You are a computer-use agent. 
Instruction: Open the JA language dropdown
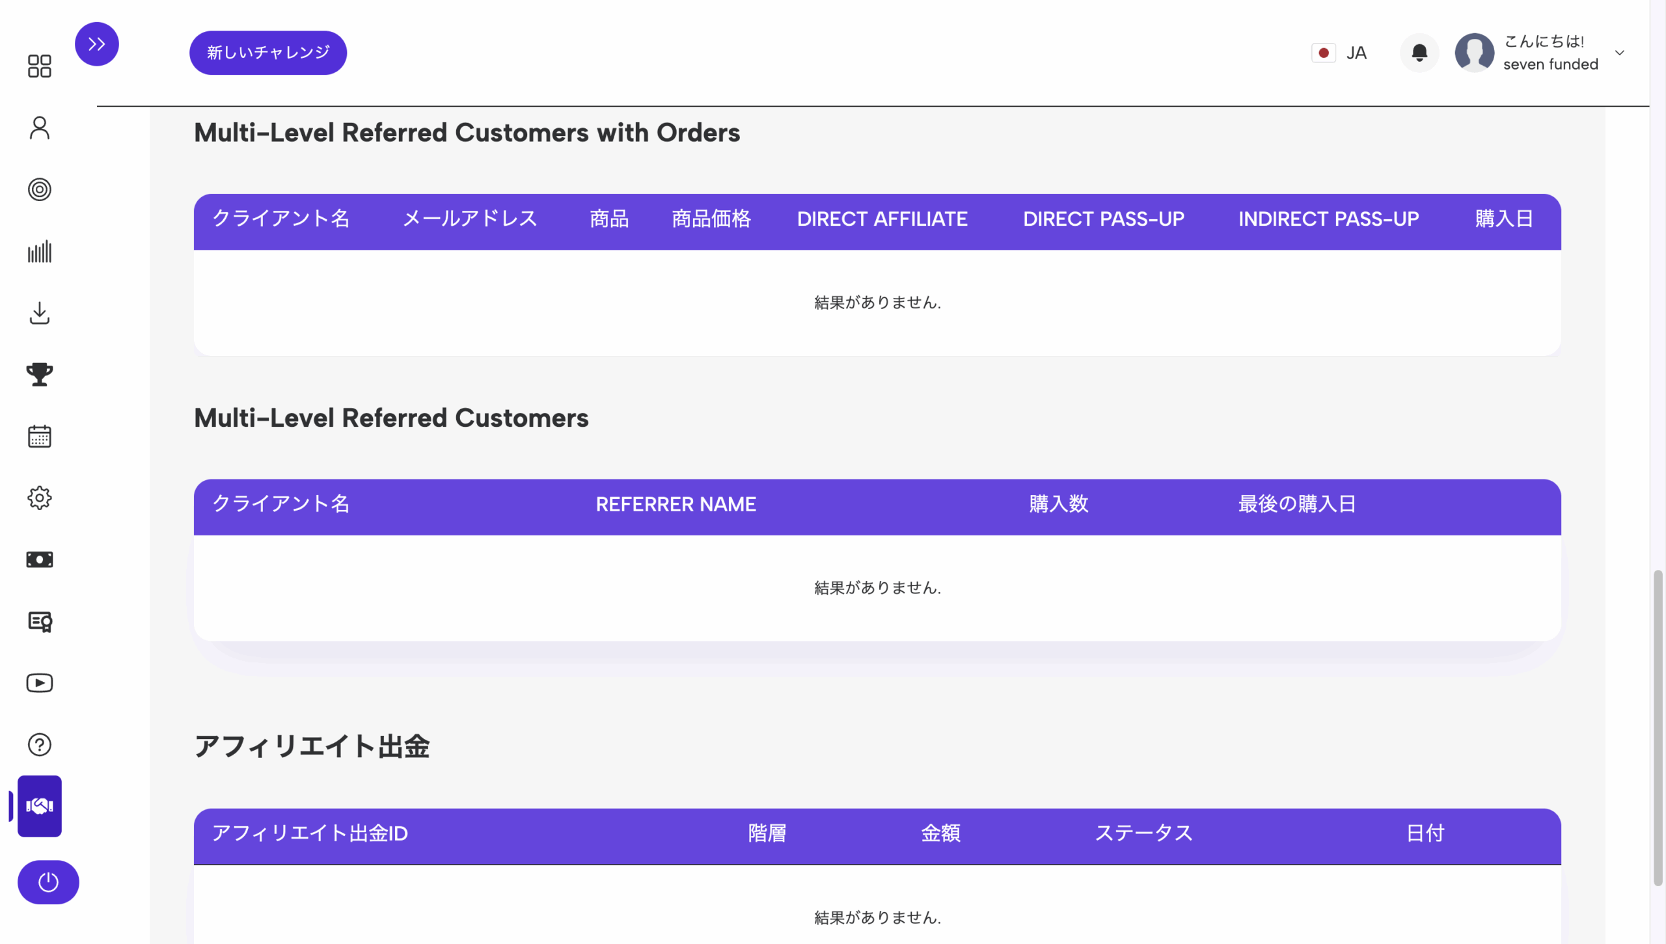[1341, 53]
